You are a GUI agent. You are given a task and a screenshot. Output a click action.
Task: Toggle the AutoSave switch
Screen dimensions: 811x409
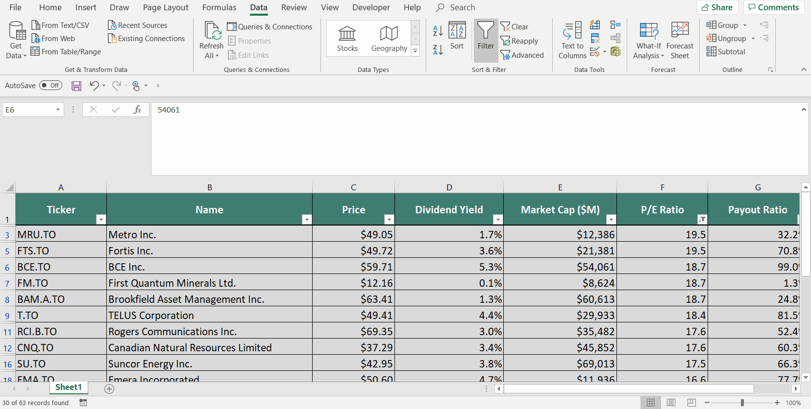pos(51,86)
